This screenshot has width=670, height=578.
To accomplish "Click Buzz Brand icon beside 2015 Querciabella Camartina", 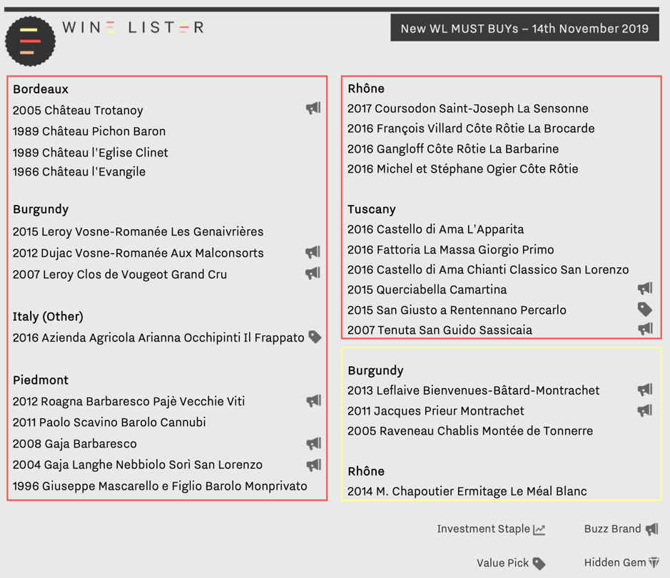I will (645, 288).
